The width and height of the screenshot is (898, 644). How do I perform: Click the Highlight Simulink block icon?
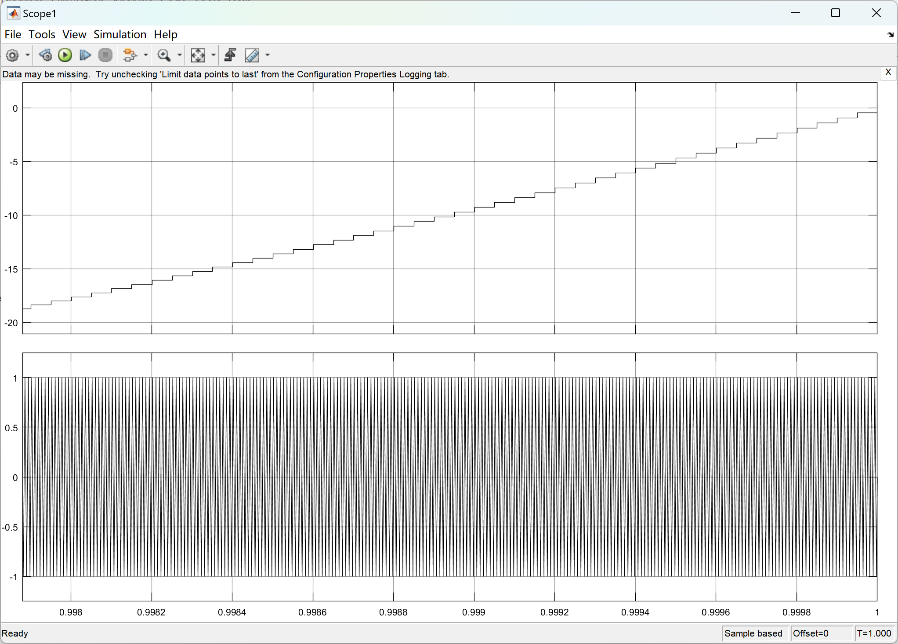click(x=130, y=55)
